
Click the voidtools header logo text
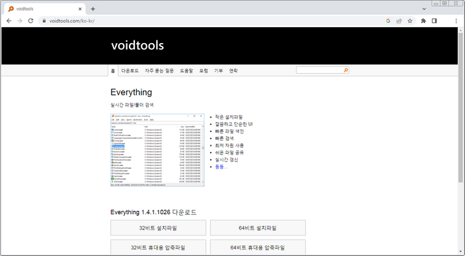point(138,45)
